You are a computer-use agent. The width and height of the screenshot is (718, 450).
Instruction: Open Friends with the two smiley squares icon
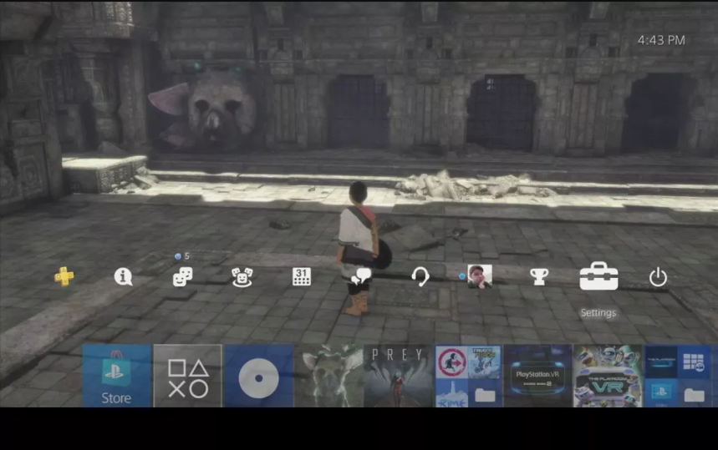coord(182,277)
